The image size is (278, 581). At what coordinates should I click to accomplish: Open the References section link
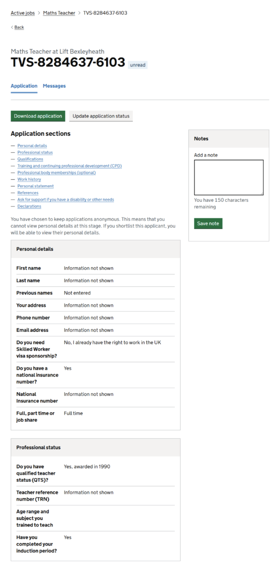[x=28, y=193]
